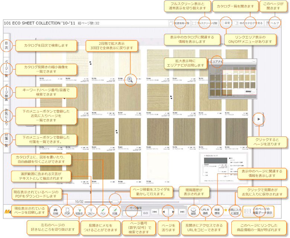Click the 総ページ数:32 label
This screenshot has width=290, height=238.
(x=88, y=23)
